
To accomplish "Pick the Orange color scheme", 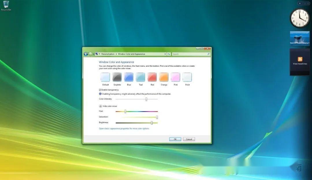I will pos(164,77).
